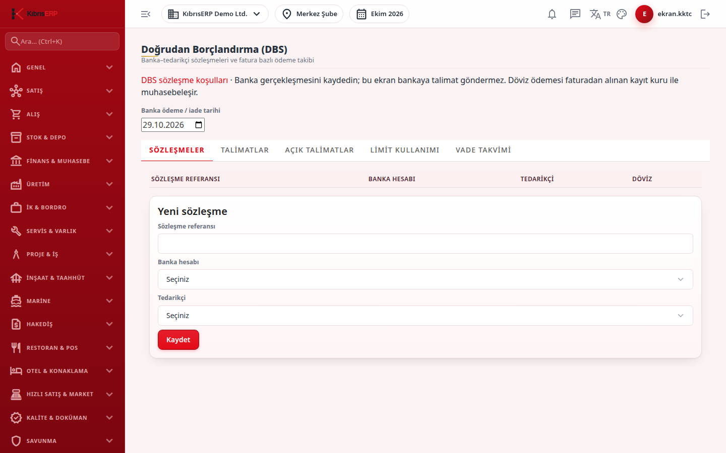This screenshot has height=453, width=726.
Task: Click the MARİNE boat icon
Action: point(16,301)
